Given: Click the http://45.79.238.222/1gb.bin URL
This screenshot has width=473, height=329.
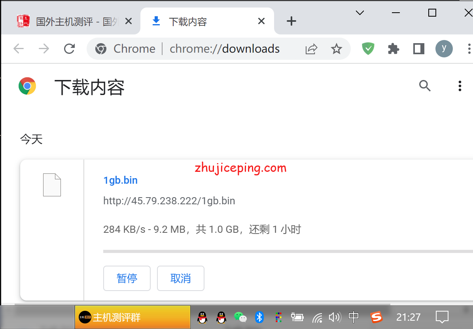Looking at the screenshot, I should click(x=169, y=201).
